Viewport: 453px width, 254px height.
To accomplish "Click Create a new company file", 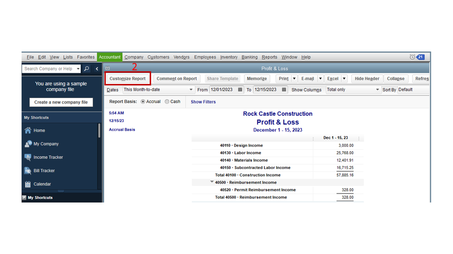I will click(61, 102).
